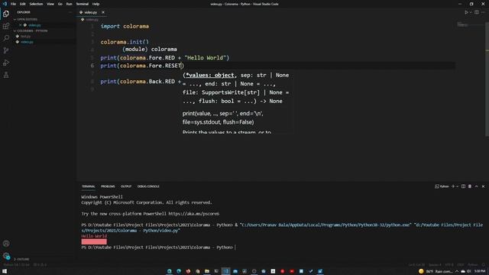The height and width of the screenshot is (275, 489).
Task: Open the Accounts menu icon
Action: [x=6, y=244]
